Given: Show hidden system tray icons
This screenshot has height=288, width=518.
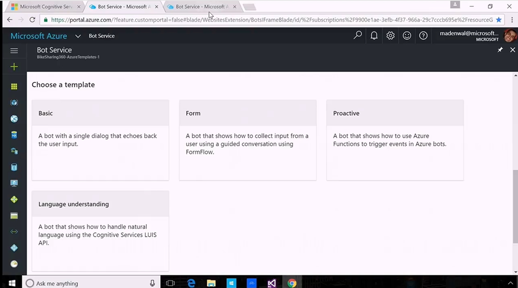Looking at the screenshot, I should [510, 283].
